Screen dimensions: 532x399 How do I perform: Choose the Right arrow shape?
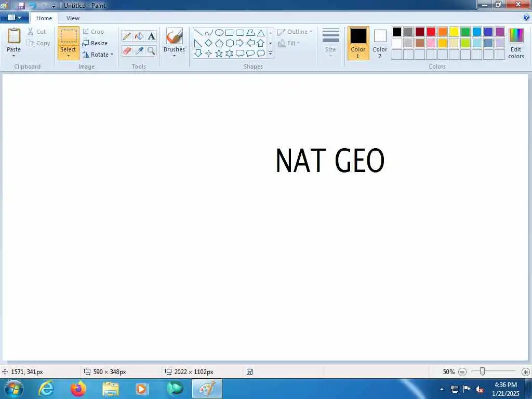(240, 43)
